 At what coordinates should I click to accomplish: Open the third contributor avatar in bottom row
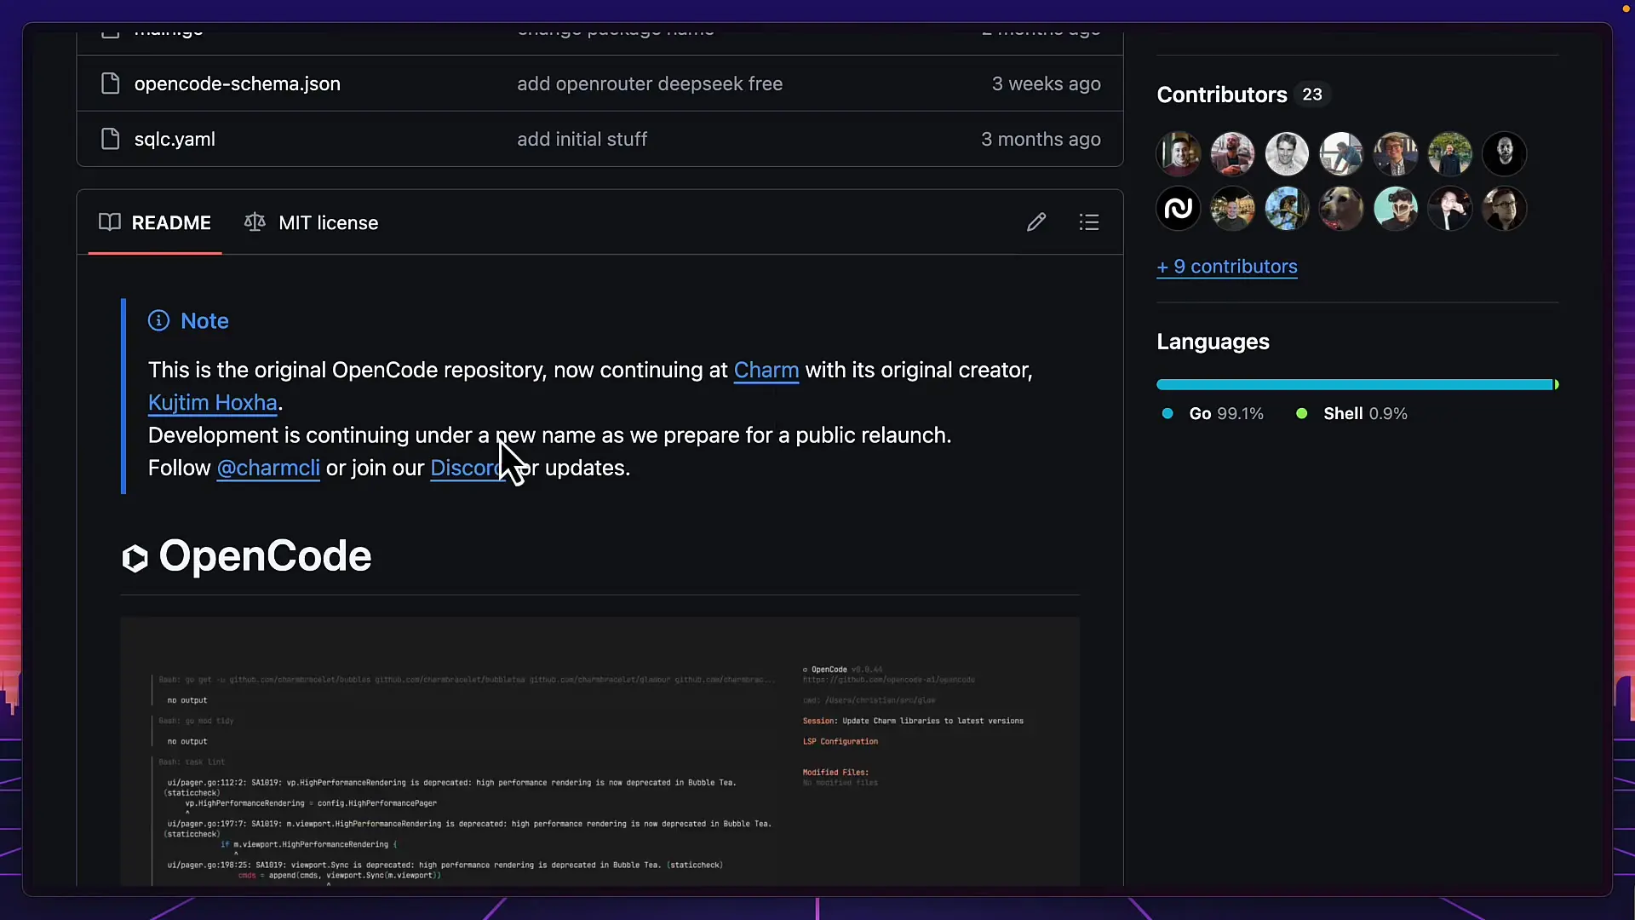(1287, 209)
